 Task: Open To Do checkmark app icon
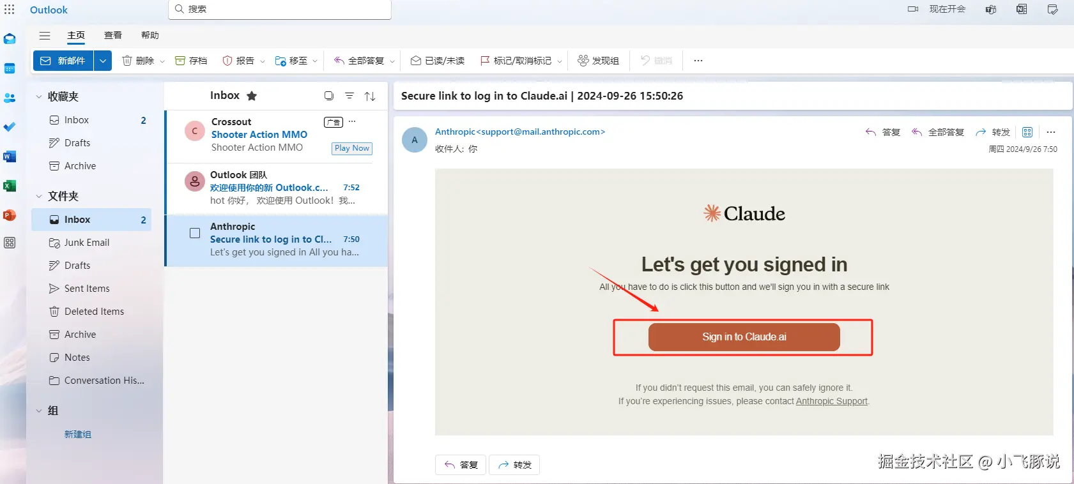click(10, 127)
